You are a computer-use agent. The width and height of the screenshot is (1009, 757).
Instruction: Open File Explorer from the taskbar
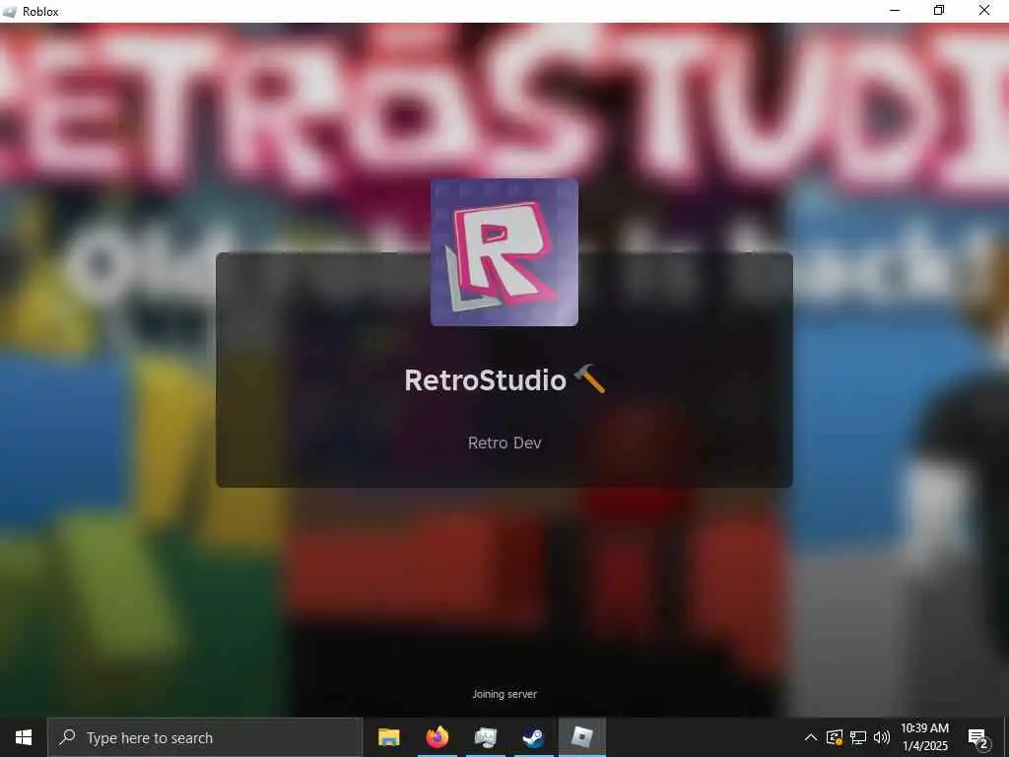(388, 737)
